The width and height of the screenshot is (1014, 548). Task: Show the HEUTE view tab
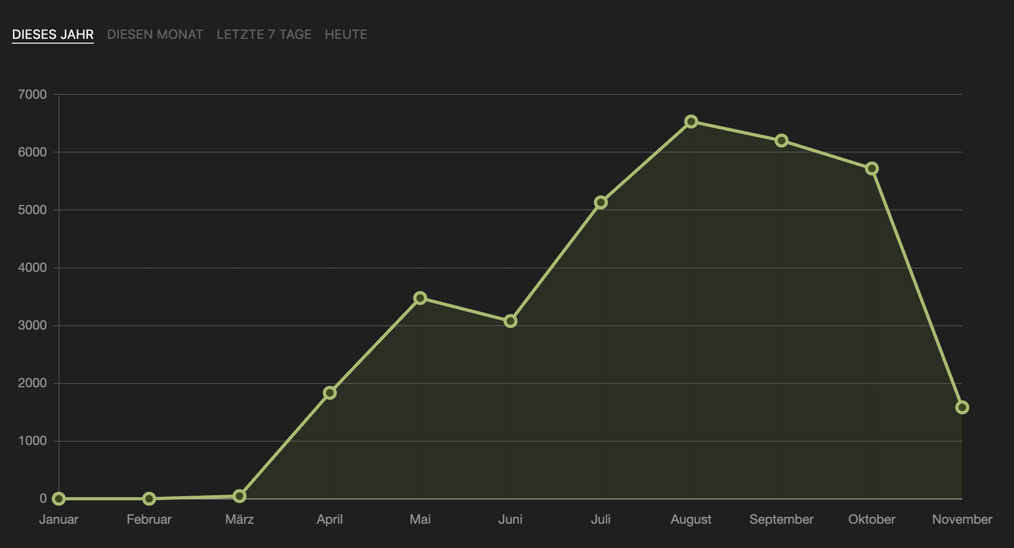click(x=346, y=34)
